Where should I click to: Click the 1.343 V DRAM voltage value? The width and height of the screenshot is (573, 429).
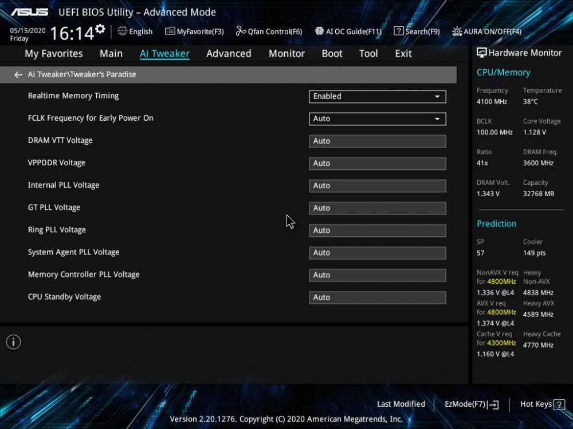point(488,194)
